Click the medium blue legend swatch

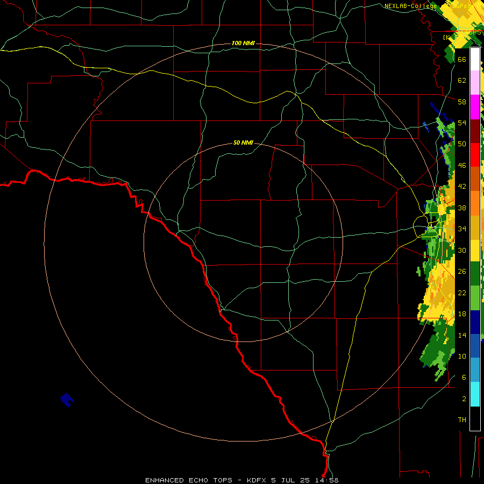475,346
